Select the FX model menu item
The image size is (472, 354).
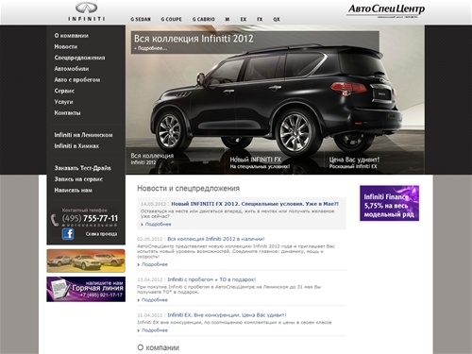coord(260,19)
